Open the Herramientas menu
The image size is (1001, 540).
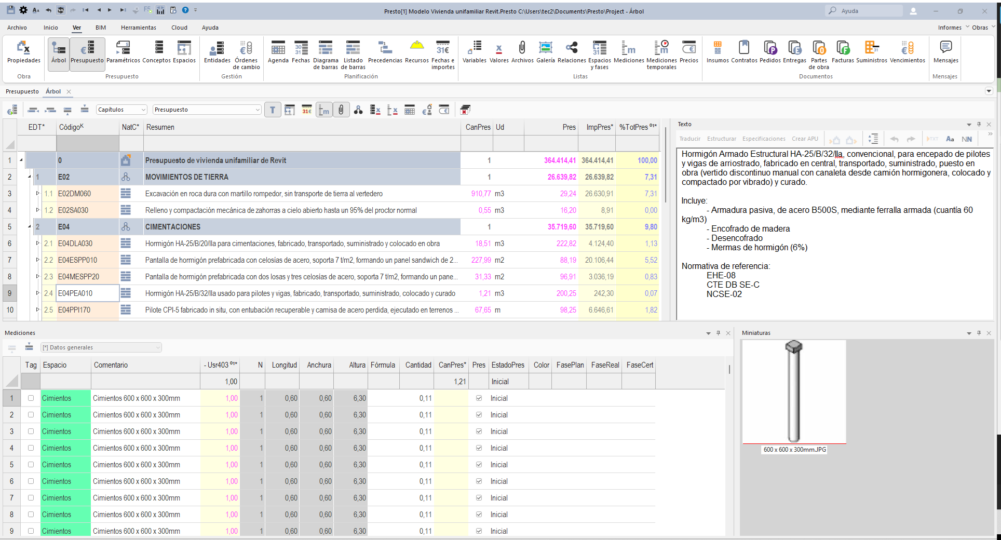click(138, 28)
